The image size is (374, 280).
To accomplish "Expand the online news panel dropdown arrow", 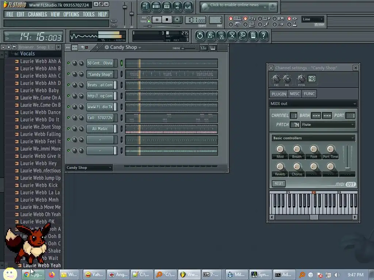I will 265,7.
